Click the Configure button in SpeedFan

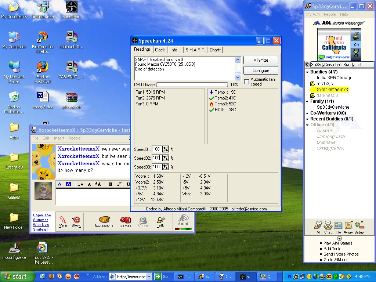261,70
